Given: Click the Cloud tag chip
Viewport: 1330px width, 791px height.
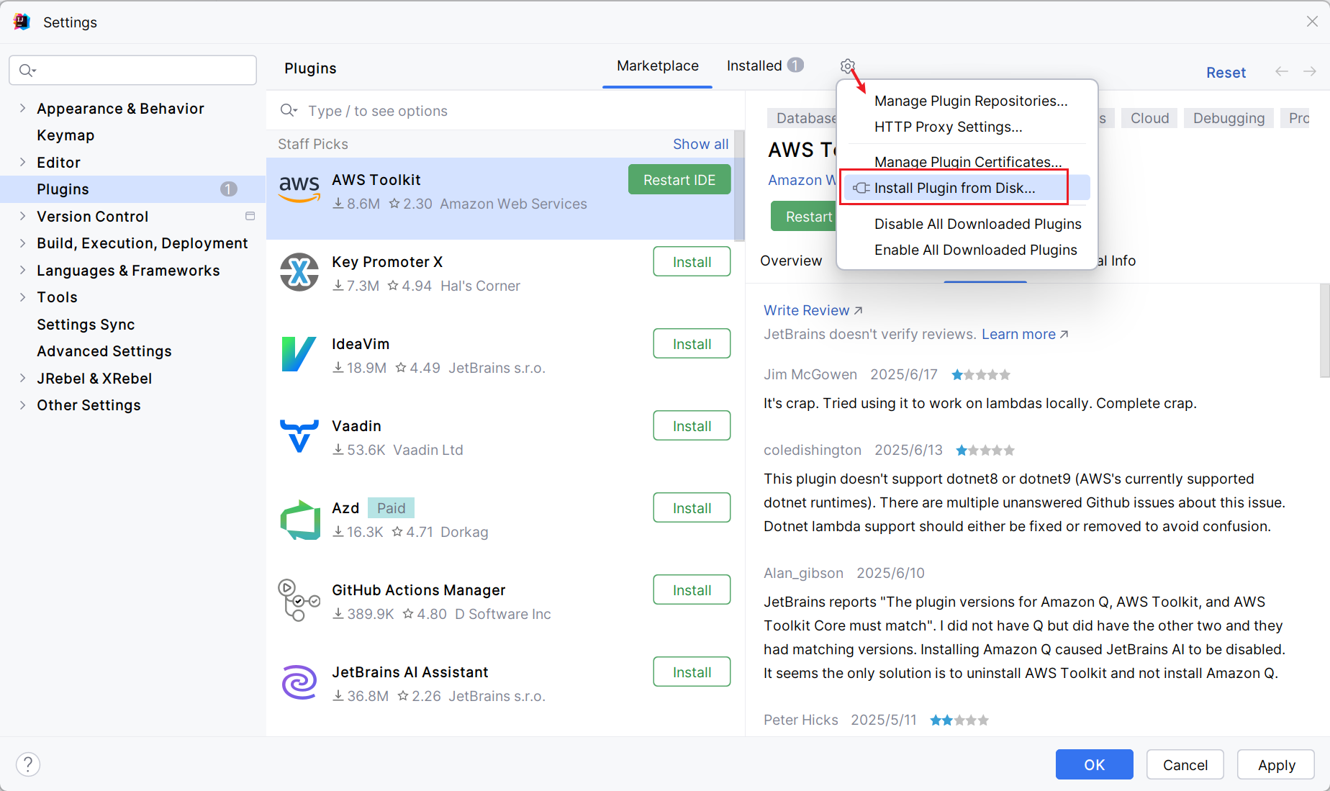Looking at the screenshot, I should click(1149, 118).
